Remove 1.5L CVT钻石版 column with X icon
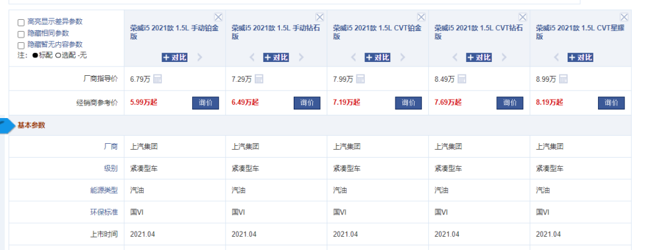Screen dimensions: 660x250 point(522,17)
